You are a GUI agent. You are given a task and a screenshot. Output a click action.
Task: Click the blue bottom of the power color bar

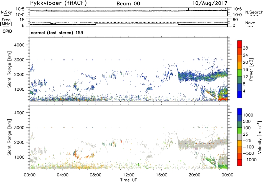(x=240, y=94)
